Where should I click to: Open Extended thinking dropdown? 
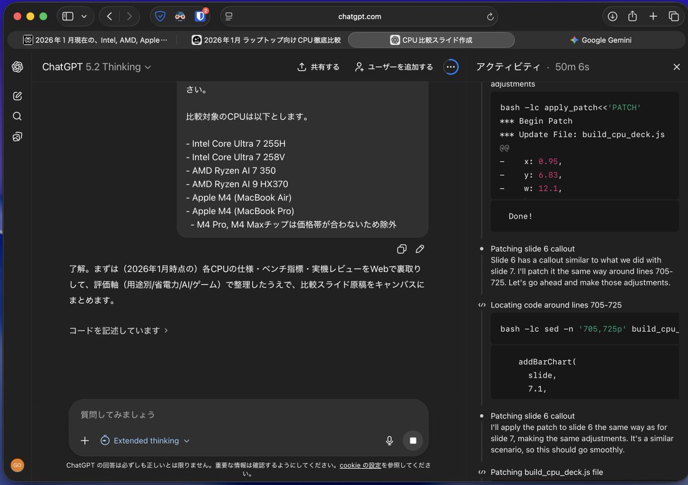point(145,441)
